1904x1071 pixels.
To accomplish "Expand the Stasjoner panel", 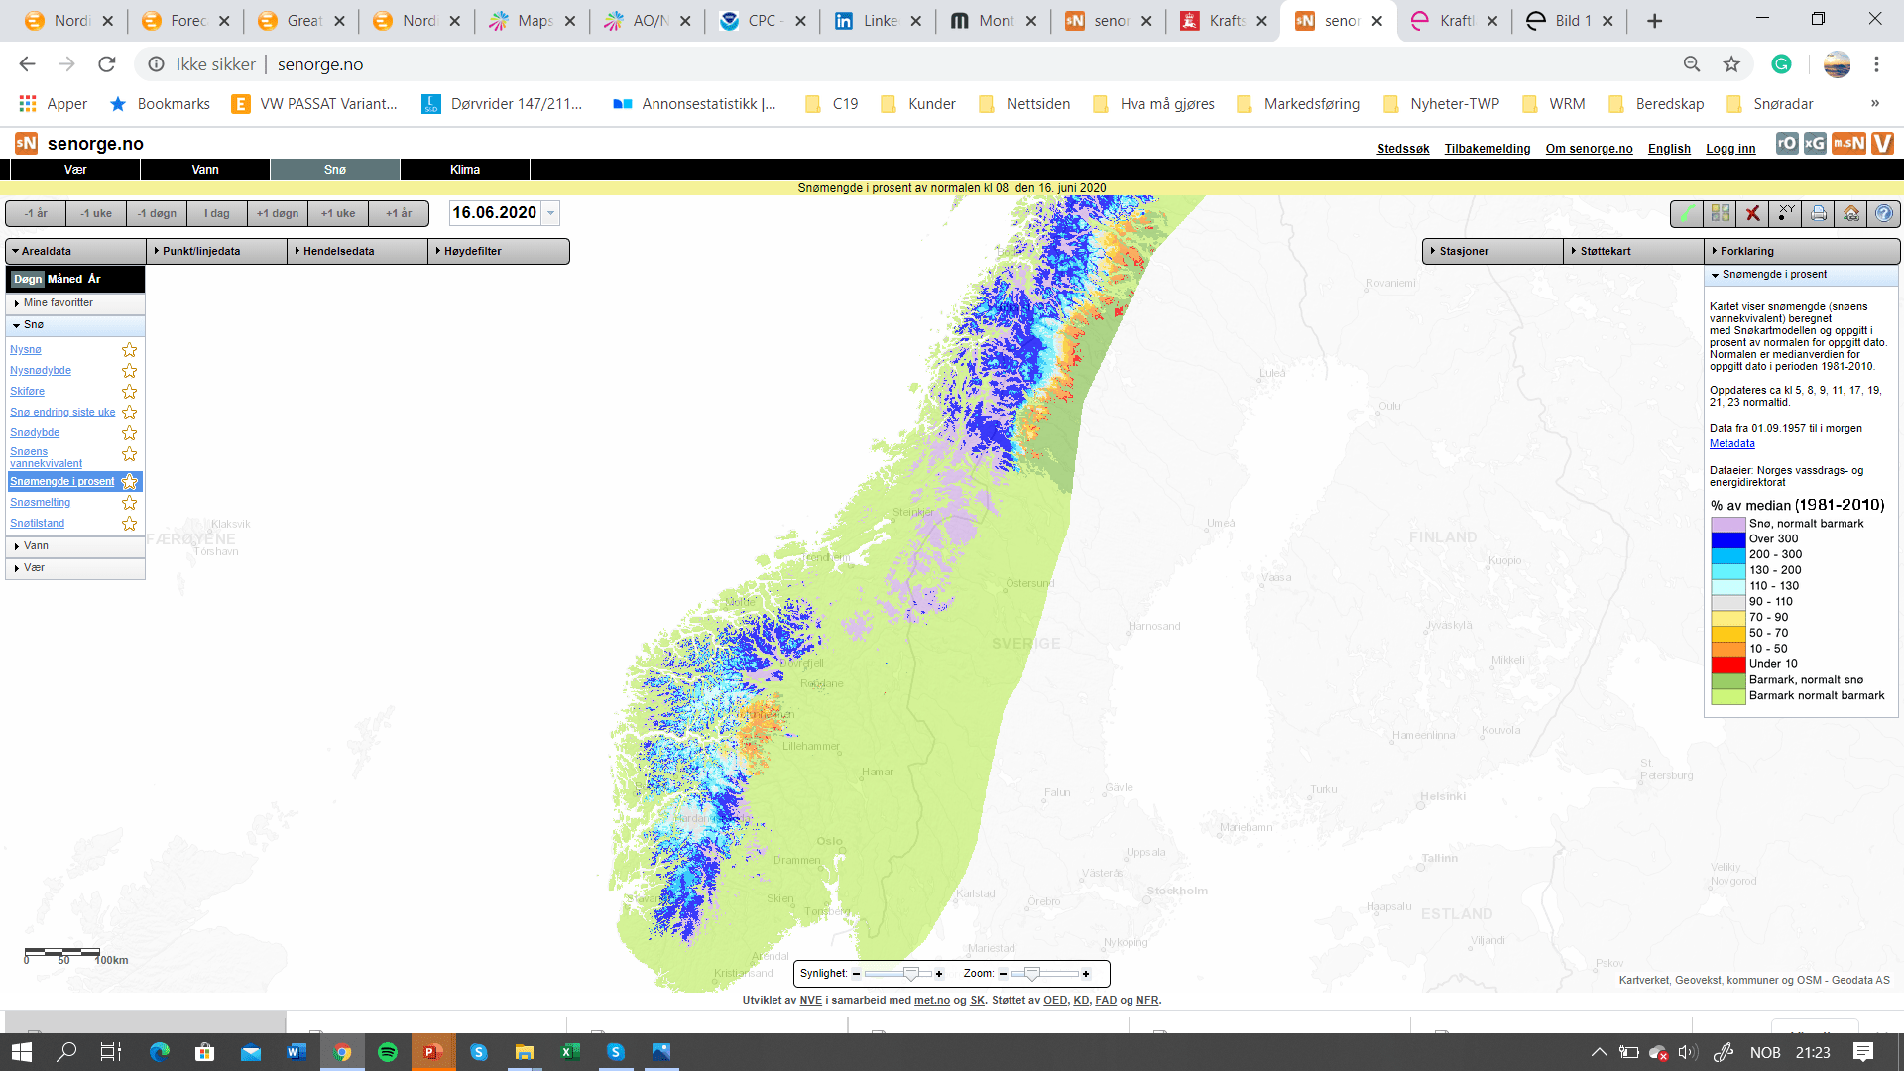I will click(x=1493, y=251).
